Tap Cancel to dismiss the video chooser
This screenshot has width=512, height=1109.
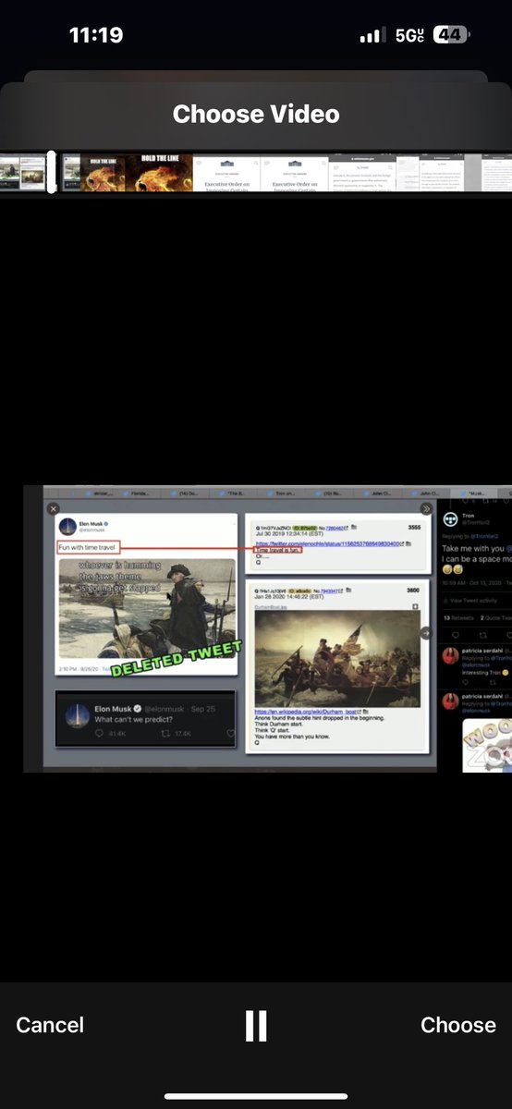pyautogui.click(x=50, y=1025)
